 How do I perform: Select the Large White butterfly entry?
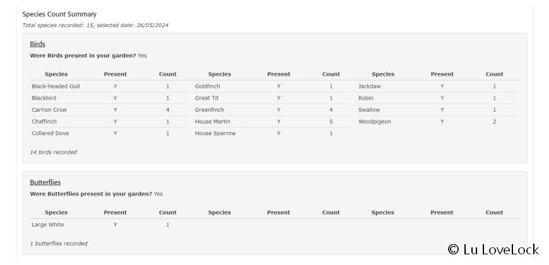click(48, 225)
